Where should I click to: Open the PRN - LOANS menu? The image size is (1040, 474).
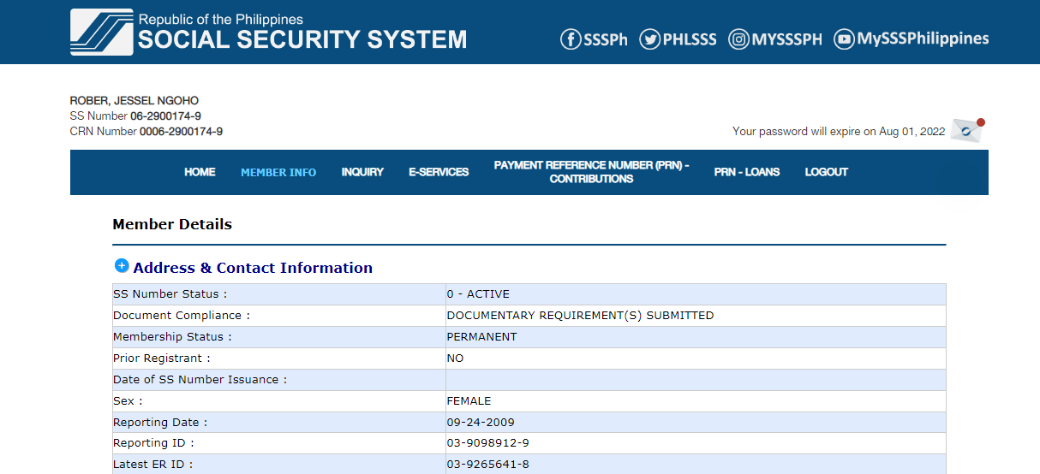pyautogui.click(x=747, y=173)
